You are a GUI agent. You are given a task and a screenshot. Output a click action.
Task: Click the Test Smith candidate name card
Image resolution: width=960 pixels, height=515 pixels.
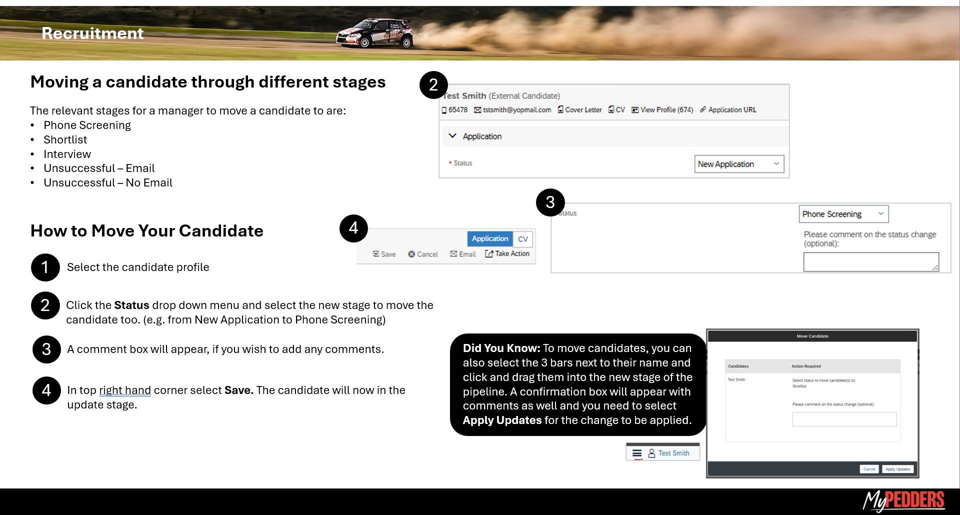pyautogui.click(x=673, y=453)
